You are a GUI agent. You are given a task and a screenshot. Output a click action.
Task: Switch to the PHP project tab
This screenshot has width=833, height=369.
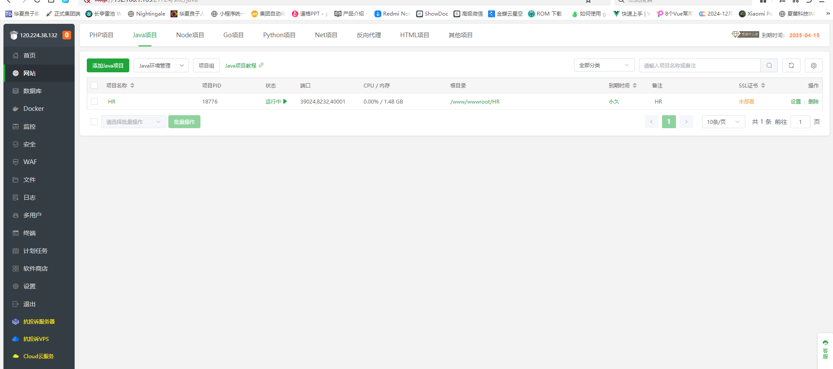101,35
